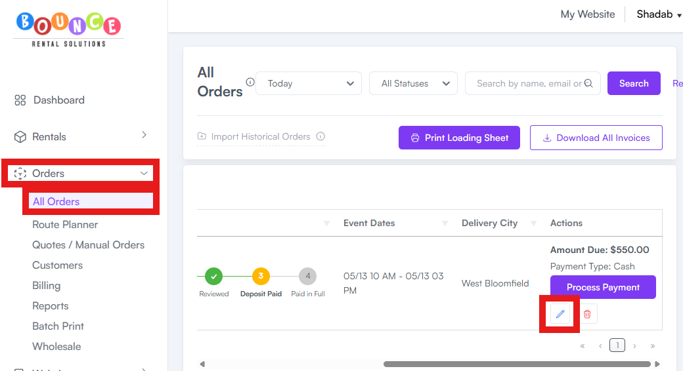
Task: Click Download All Invoices button
Action: [x=596, y=138]
